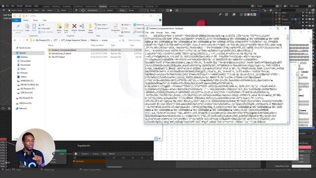This screenshot has width=316, height=178.
Task: Open Notepad Edit menu
Action: 153,33
